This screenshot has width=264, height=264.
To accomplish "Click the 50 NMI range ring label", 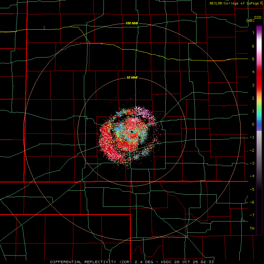I will coord(132,78).
